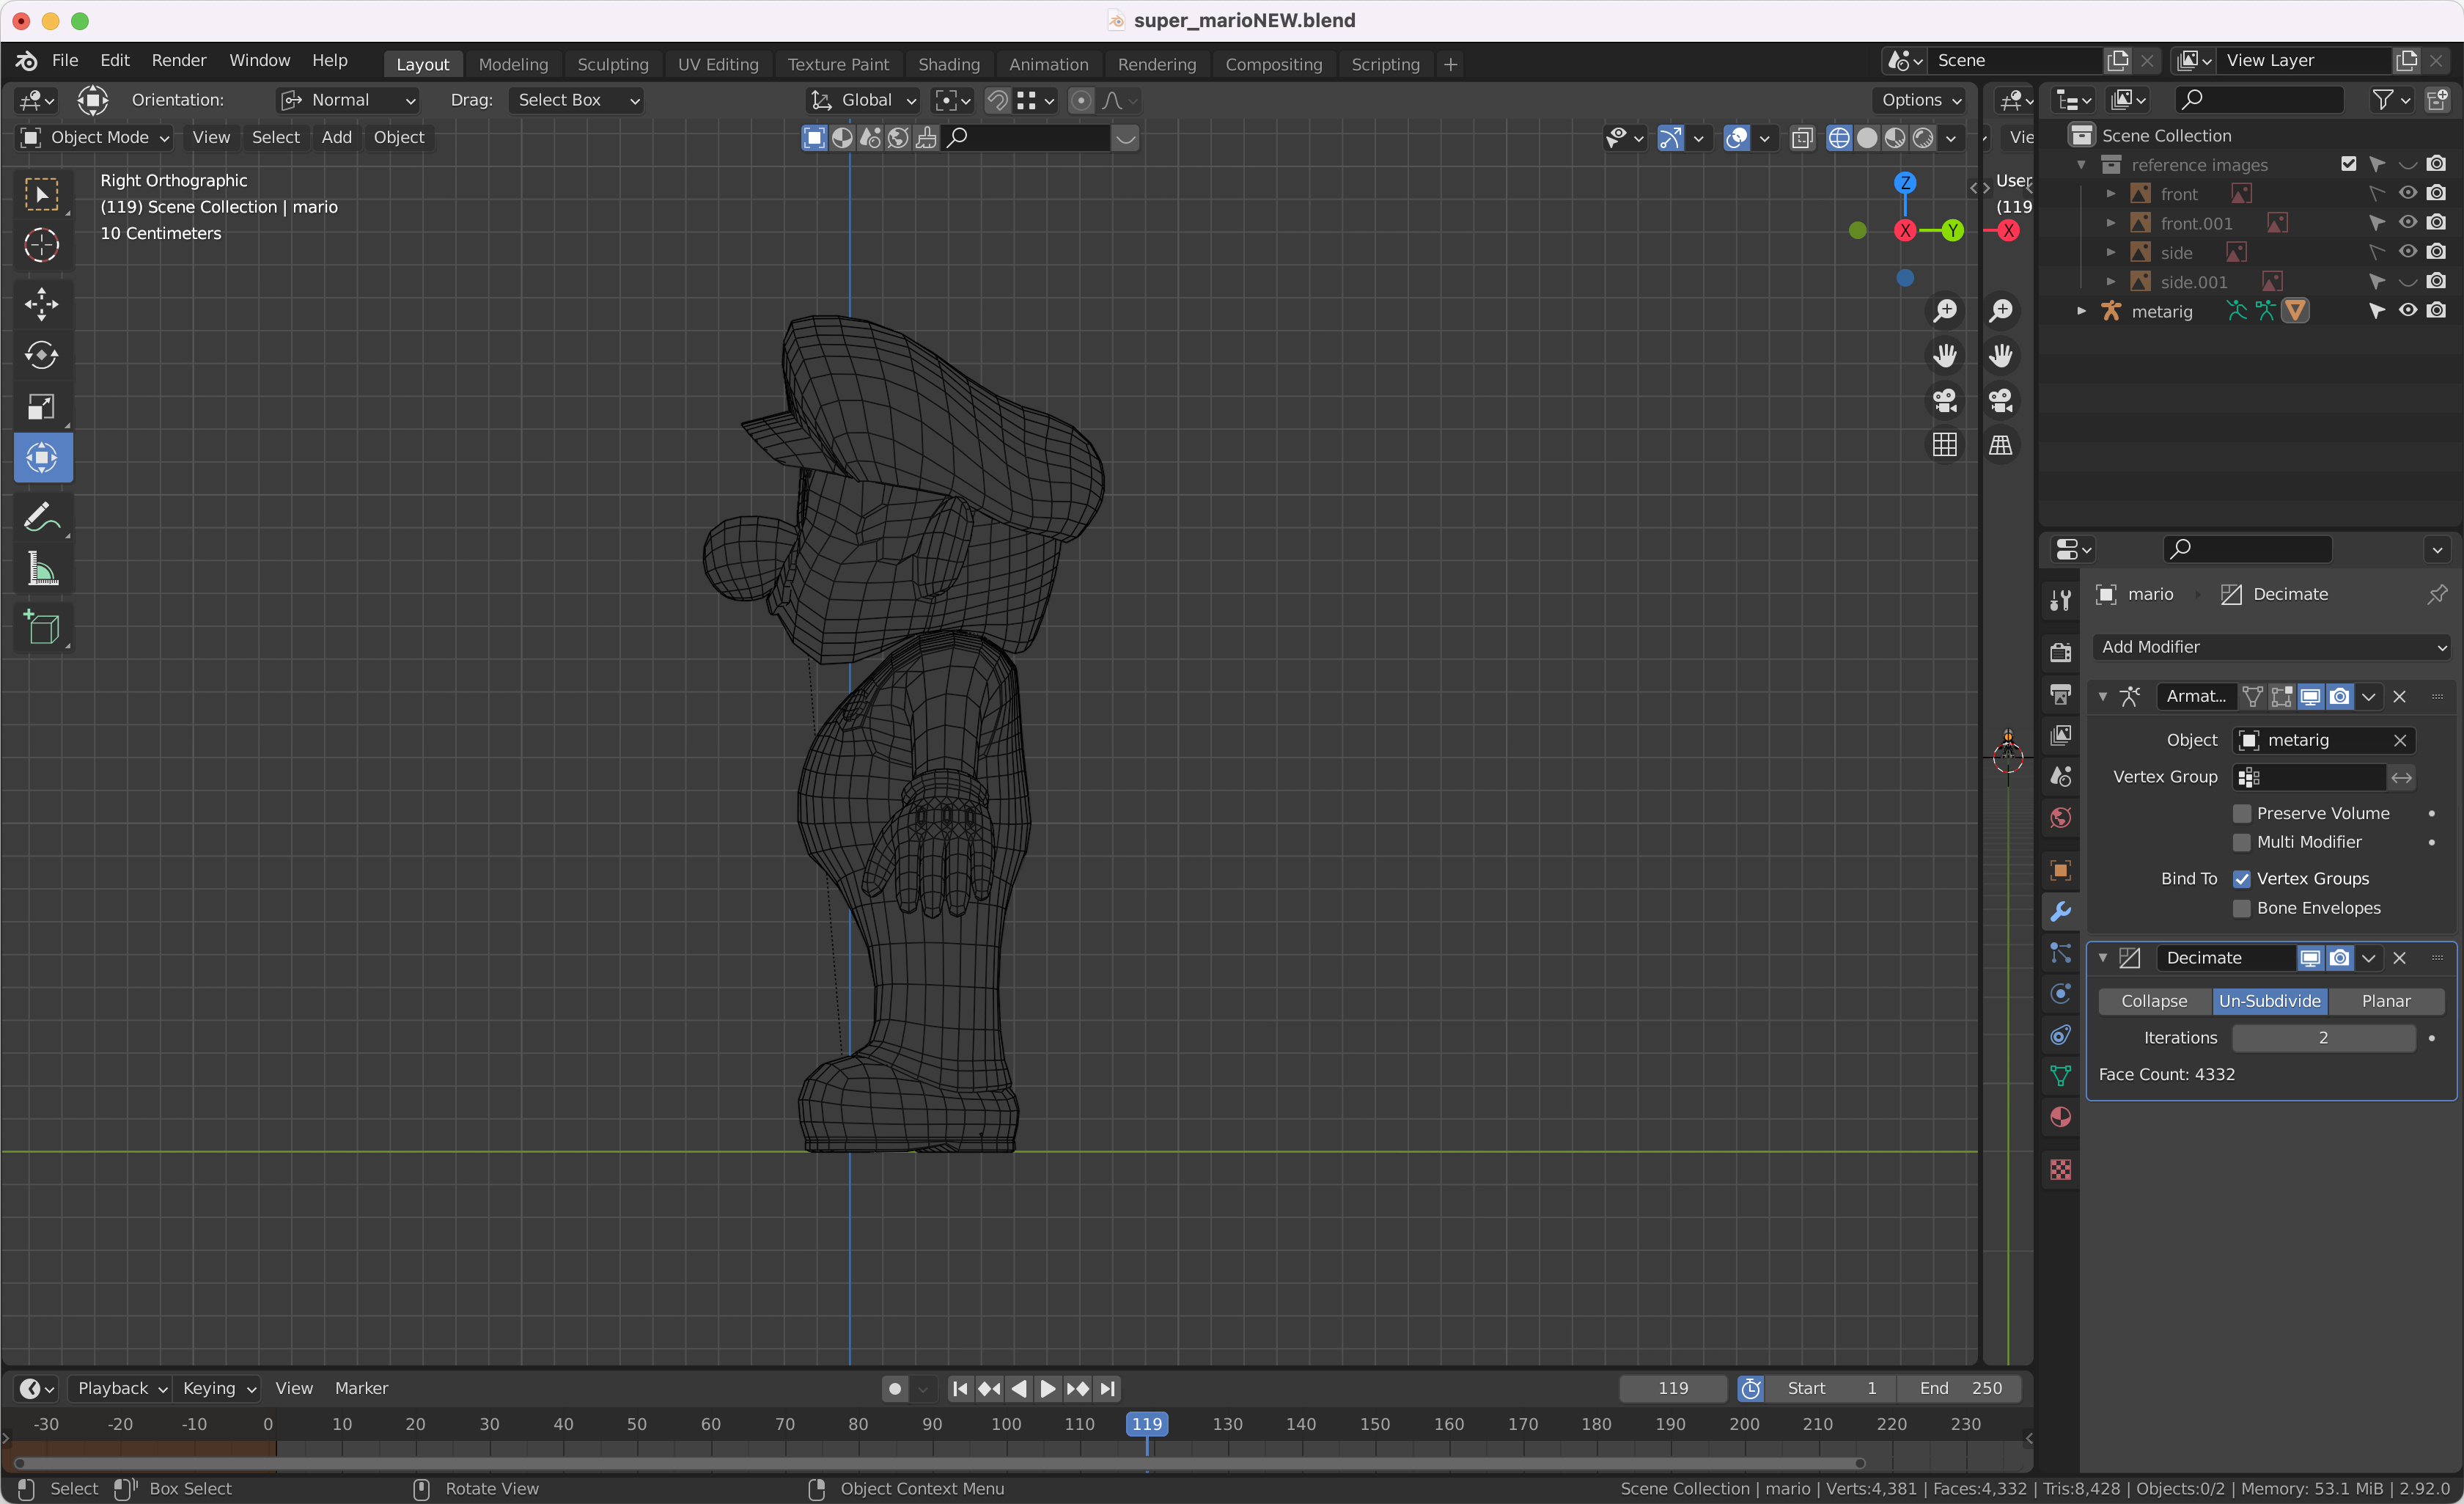Screen dimensions: 2464x1504
Task: Open the Add Modifier dropdown
Action: pos(2272,648)
